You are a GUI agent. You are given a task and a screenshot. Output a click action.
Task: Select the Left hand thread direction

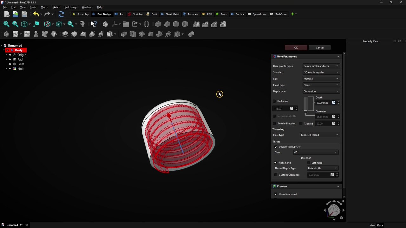coord(309,163)
